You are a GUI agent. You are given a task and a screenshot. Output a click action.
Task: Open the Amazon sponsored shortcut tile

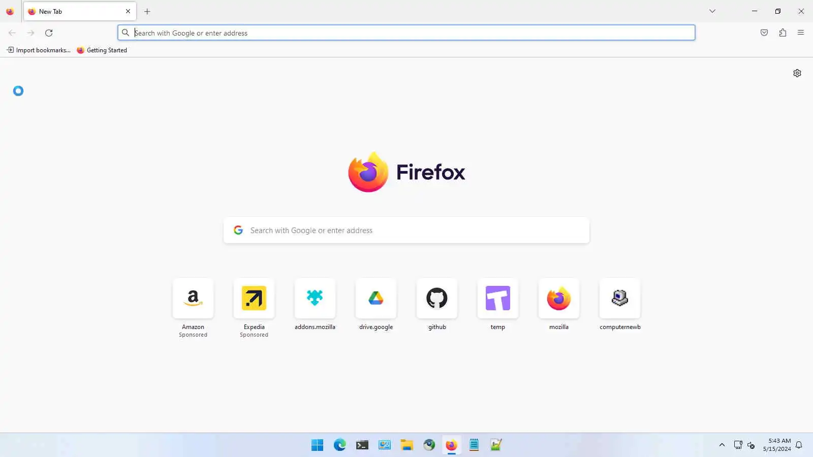pyautogui.click(x=193, y=298)
